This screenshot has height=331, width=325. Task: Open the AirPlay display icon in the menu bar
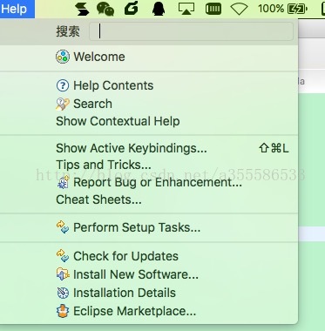[186, 9]
